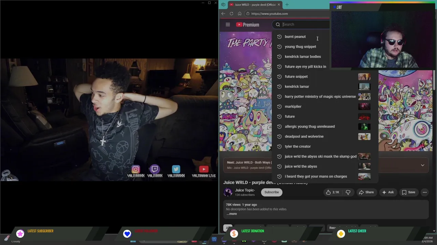Screen dimensions: 437x245
Task: Click the Latest Follower heart icon
Action: coord(127,233)
